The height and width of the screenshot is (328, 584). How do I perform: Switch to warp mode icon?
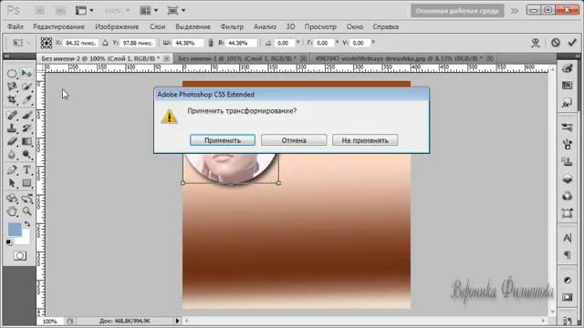(536, 43)
